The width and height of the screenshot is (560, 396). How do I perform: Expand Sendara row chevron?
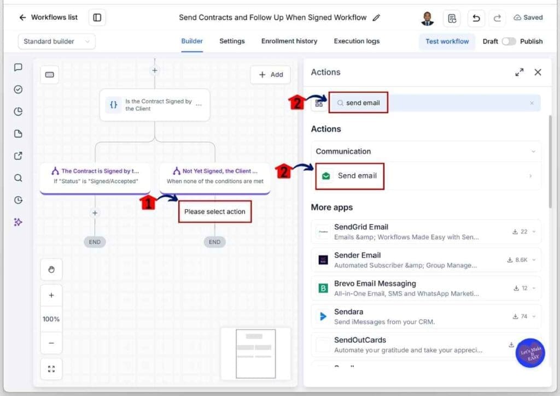point(534,316)
